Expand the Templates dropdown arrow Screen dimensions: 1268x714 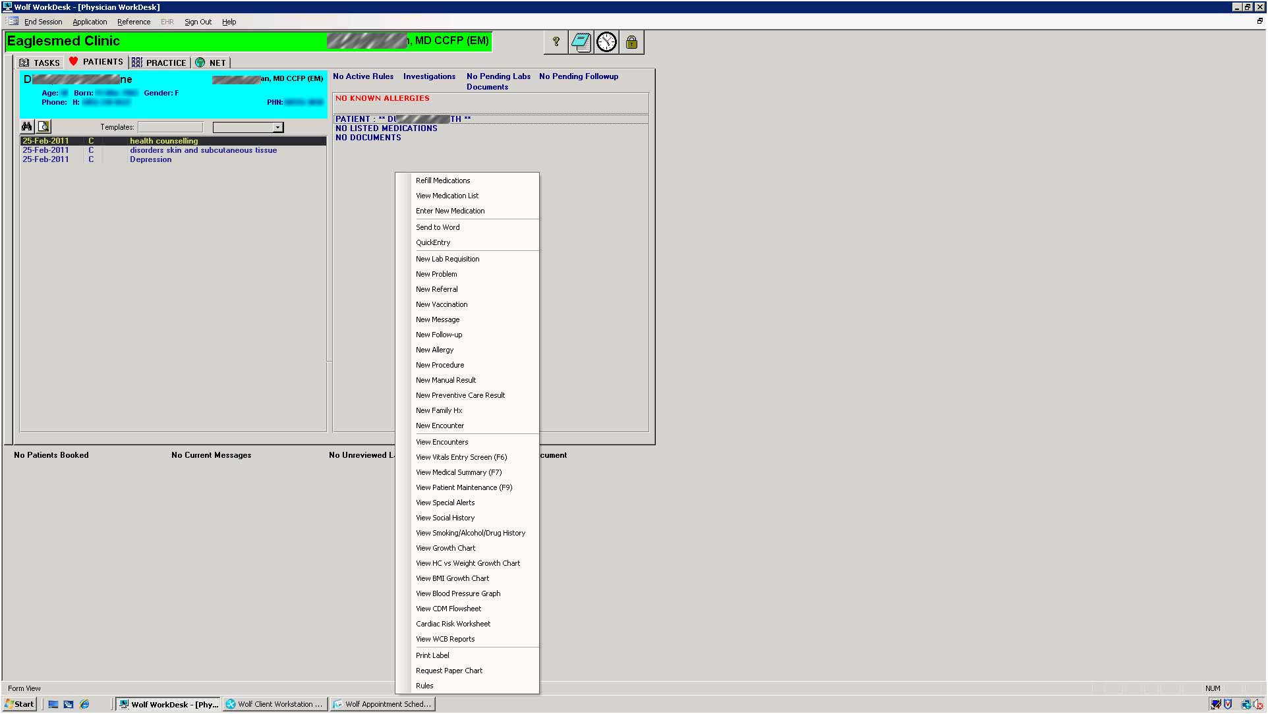tap(277, 127)
